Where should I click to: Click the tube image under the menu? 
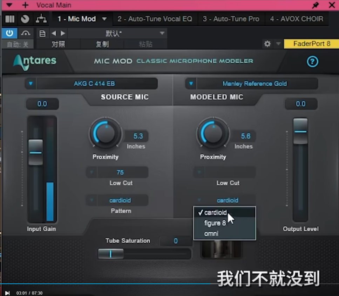222,249
